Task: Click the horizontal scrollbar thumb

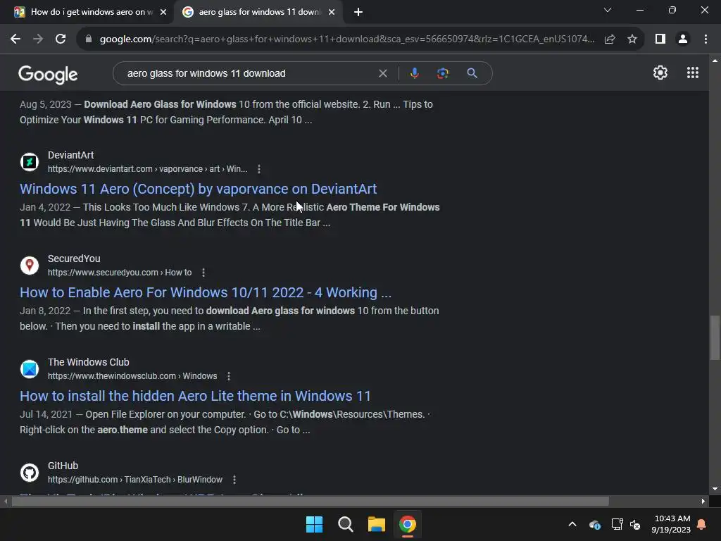Action: [x=311, y=501]
